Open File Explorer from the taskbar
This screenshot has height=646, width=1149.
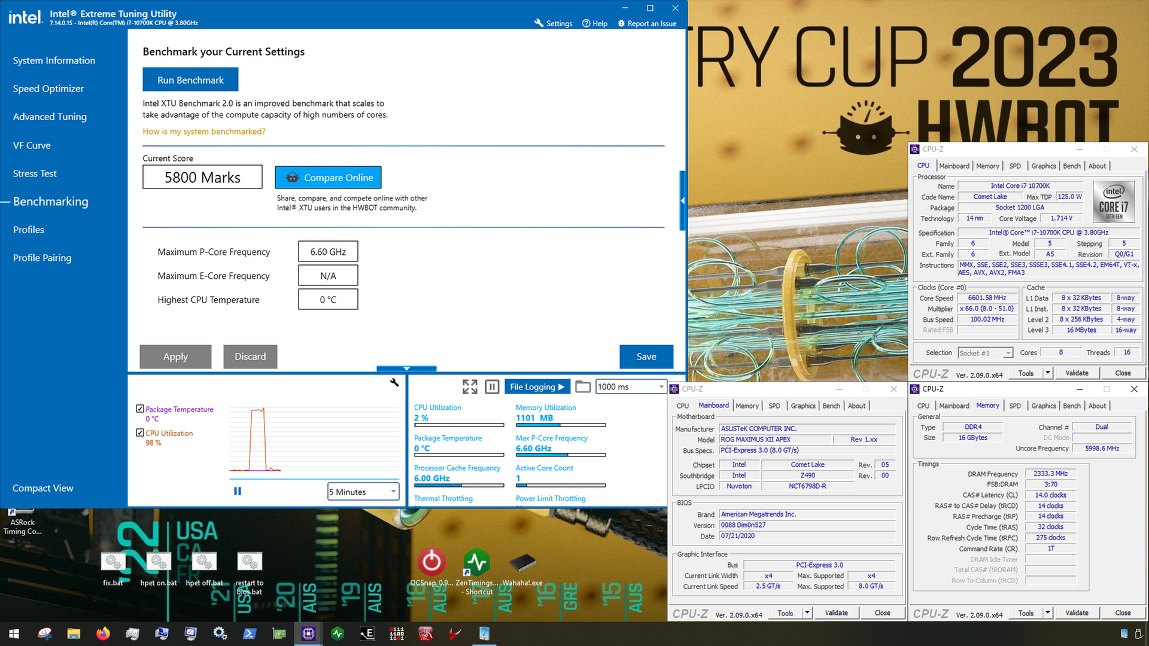tap(74, 633)
